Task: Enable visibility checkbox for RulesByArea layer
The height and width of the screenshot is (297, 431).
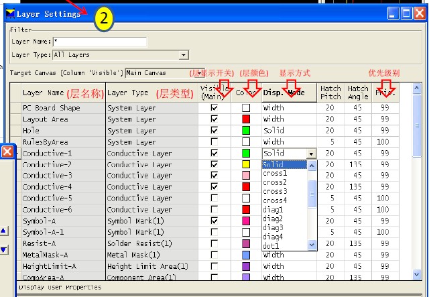Action: click(214, 142)
